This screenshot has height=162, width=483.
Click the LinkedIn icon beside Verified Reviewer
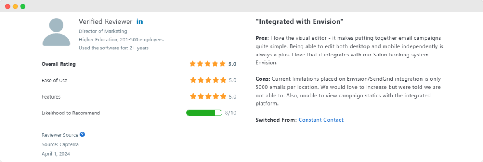click(139, 21)
